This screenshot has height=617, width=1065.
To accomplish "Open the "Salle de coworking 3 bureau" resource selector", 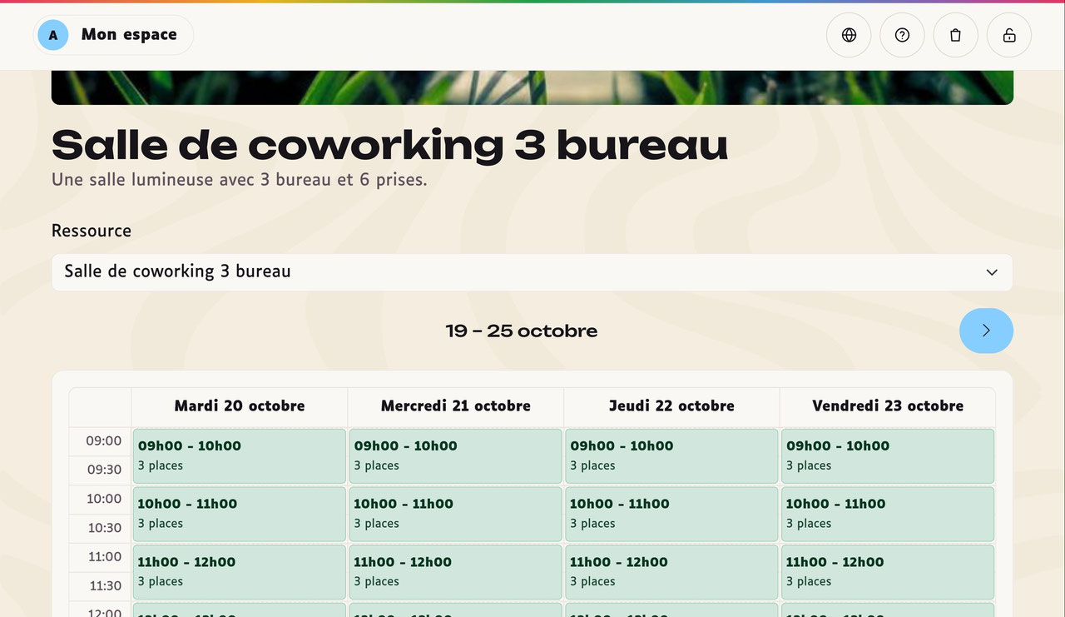I will pos(532,272).
